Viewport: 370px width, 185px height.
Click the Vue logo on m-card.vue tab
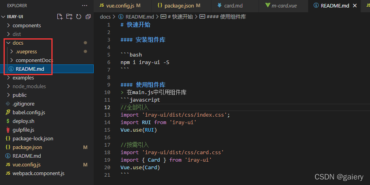[x=268, y=6]
